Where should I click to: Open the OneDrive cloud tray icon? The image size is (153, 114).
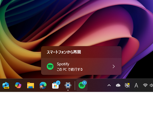[x=118, y=85]
